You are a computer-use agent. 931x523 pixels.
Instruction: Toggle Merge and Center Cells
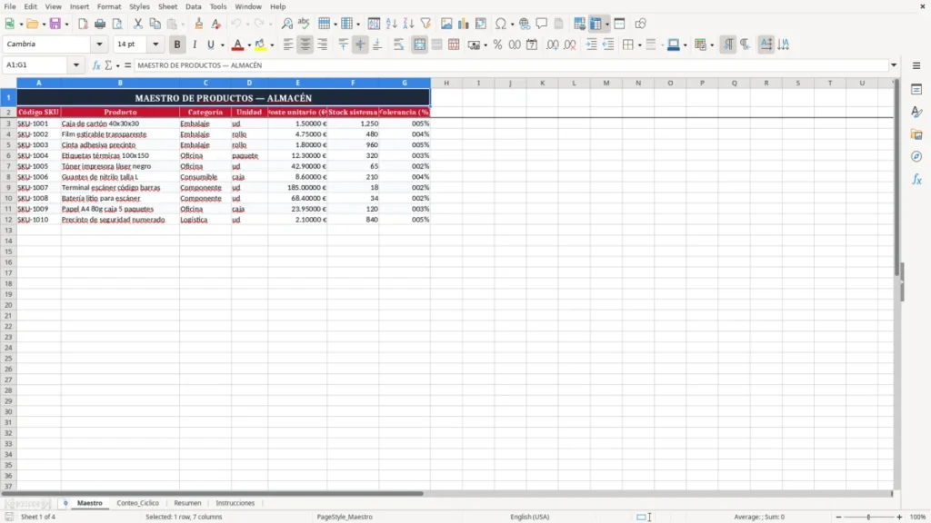[x=419, y=44]
